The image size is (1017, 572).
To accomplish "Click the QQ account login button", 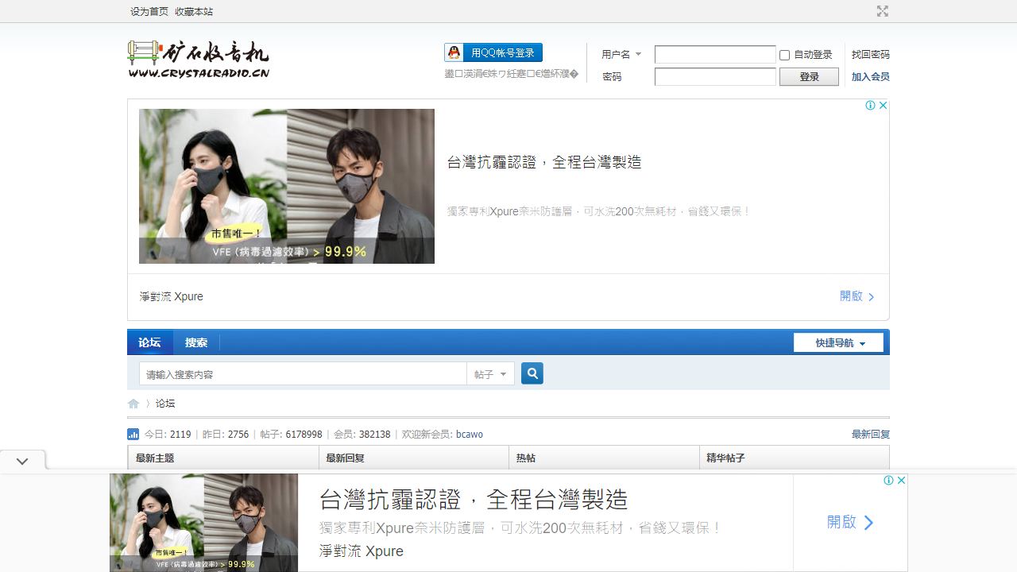I will [x=493, y=52].
